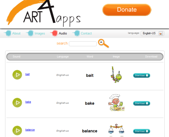Click the blue splash icon beside About
The width and height of the screenshot is (169, 137).
(x=8, y=33)
